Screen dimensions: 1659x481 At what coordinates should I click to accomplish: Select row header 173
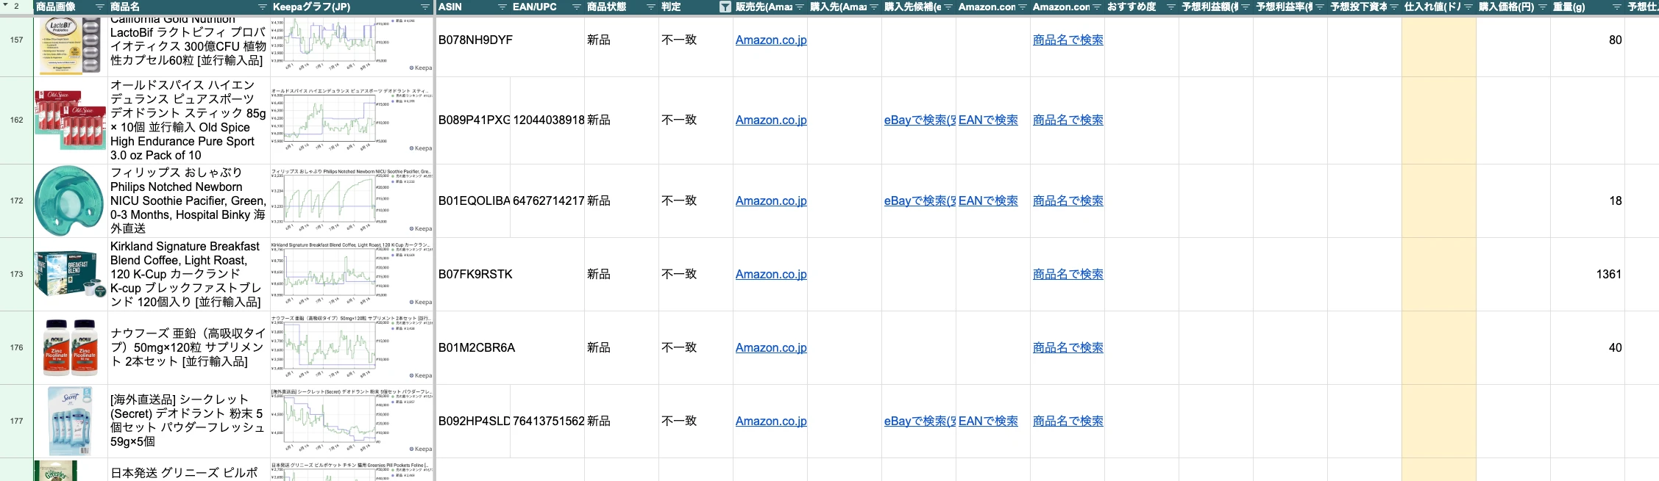point(16,274)
